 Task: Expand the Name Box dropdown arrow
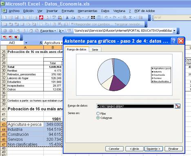coord(26,43)
